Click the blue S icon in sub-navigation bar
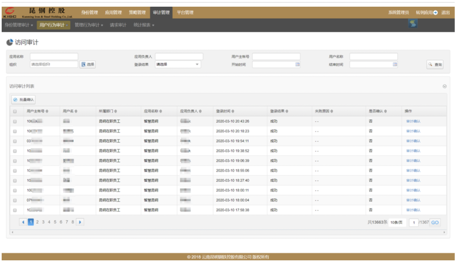The image size is (455, 263). (x=413, y=24)
